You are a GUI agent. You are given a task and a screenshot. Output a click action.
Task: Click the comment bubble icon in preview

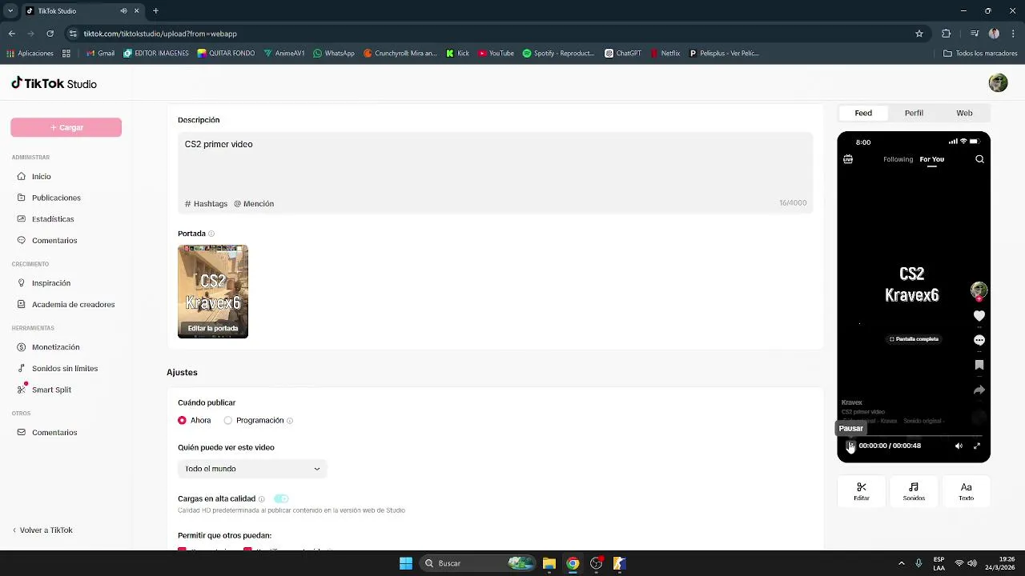click(979, 340)
